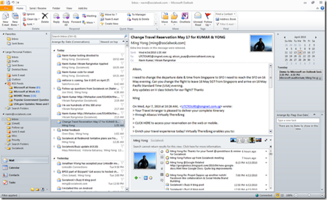The width and height of the screenshot is (327, 200).
Task: Click the UTCTOURS@singnet.com.sg email link
Action: (201, 106)
